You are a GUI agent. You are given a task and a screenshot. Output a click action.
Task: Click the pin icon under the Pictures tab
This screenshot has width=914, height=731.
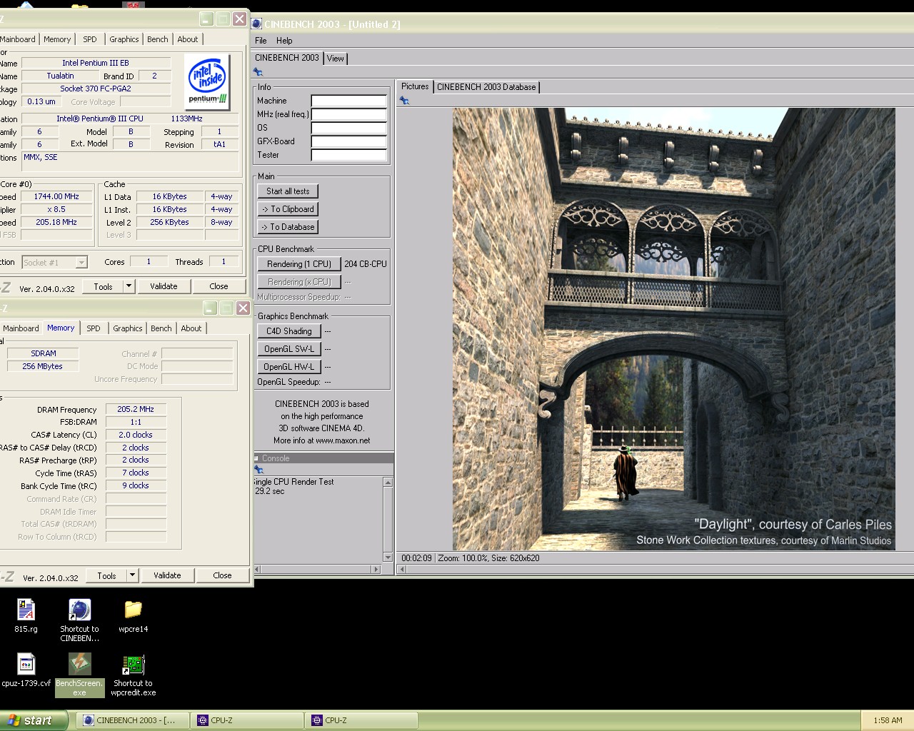404,101
